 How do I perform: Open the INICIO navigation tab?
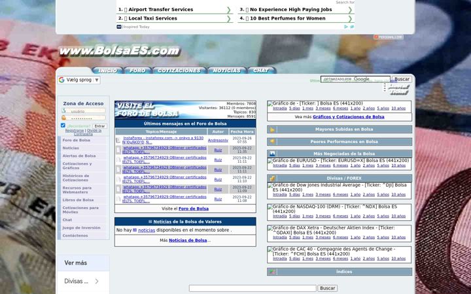107,71
